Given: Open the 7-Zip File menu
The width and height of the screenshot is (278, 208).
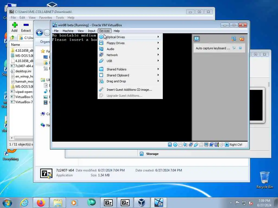Looking at the screenshot, I should coord(13,18).
